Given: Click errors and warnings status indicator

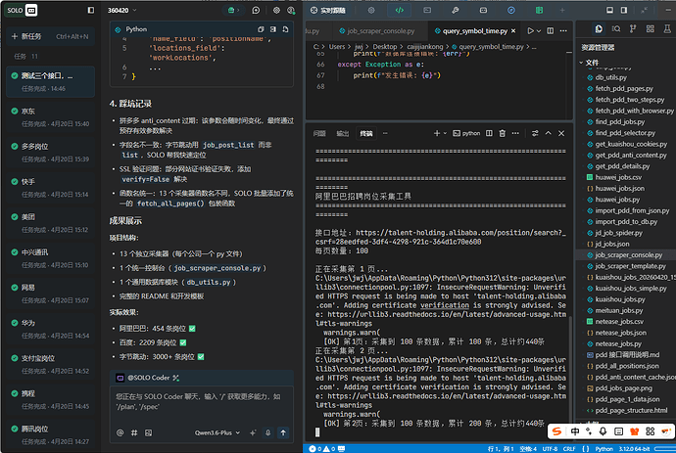Looking at the screenshot, I should coord(321,449).
